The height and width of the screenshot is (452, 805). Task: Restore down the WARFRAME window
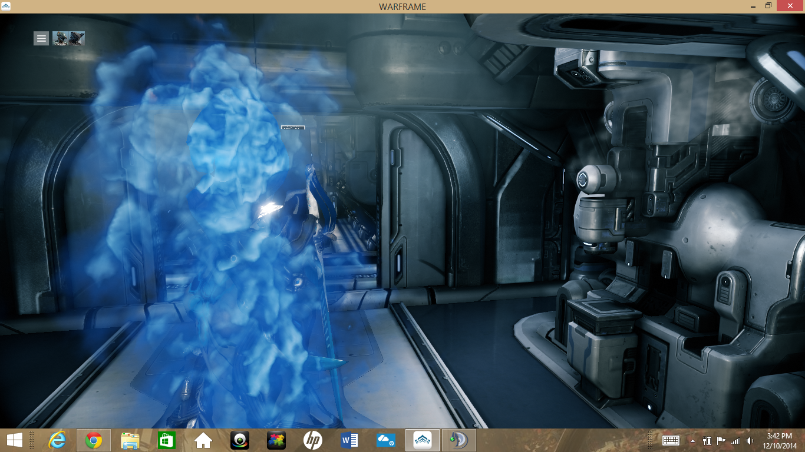[x=768, y=6]
